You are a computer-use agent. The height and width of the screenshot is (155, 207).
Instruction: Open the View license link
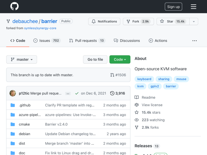tap(148, 105)
